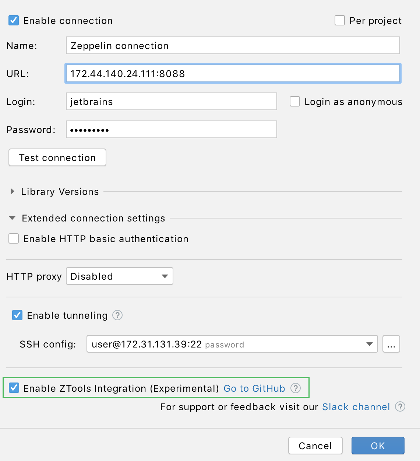Visit the Slack channel link
This screenshot has width=420, height=461.
click(356, 407)
